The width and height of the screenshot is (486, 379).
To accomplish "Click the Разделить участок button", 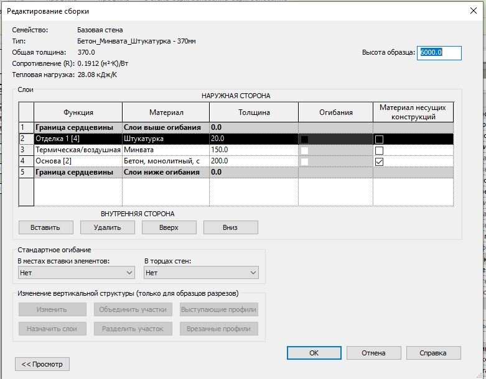I will (x=133, y=329).
